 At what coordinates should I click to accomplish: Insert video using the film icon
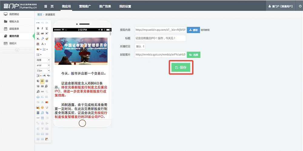click(38, 113)
